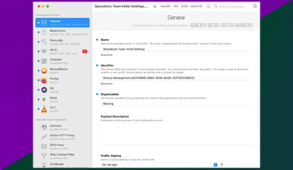Toggle the Identifier key enabled dot

[x=97, y=65]
